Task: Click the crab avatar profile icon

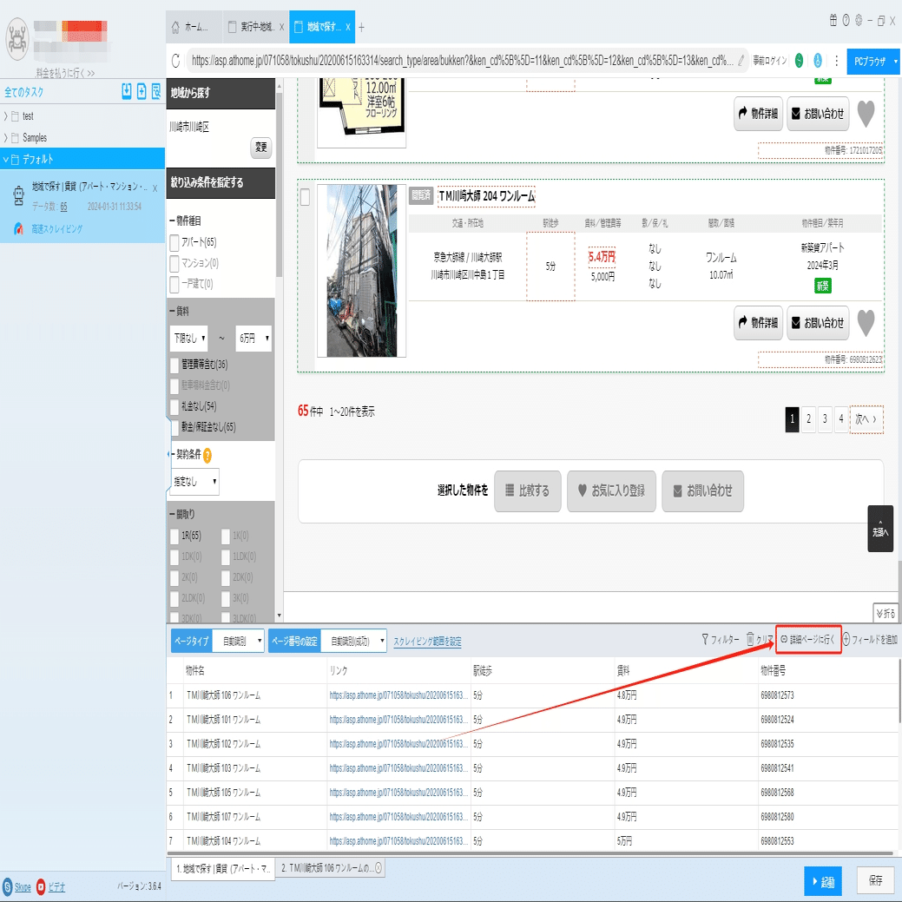Action: 17,39
